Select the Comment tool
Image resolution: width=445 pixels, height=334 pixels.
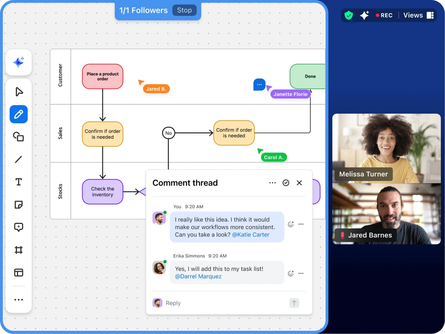[18, 227]
